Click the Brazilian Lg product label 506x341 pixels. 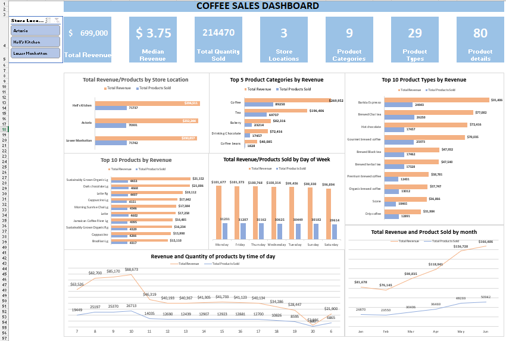point(100,241)
